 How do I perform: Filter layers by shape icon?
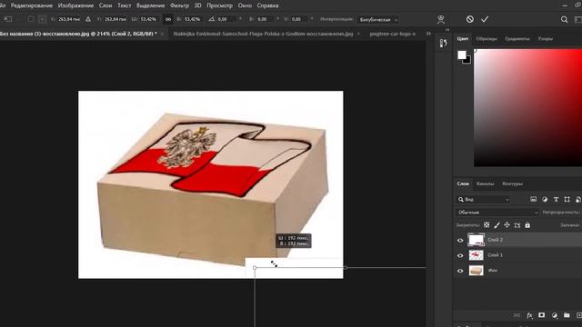[x=567, y=200]
